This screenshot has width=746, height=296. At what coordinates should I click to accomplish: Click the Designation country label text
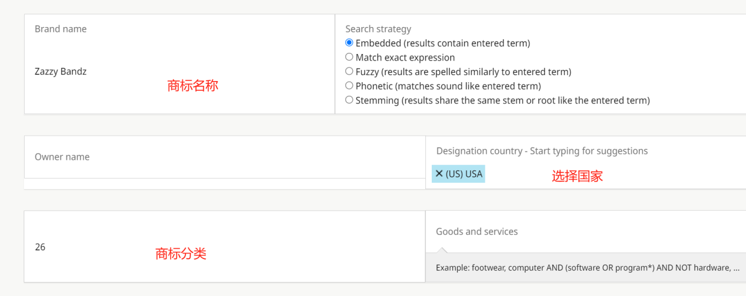point(541,151)
